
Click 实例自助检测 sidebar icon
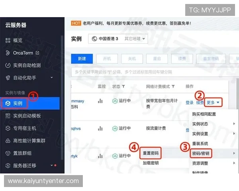(8, 65)
